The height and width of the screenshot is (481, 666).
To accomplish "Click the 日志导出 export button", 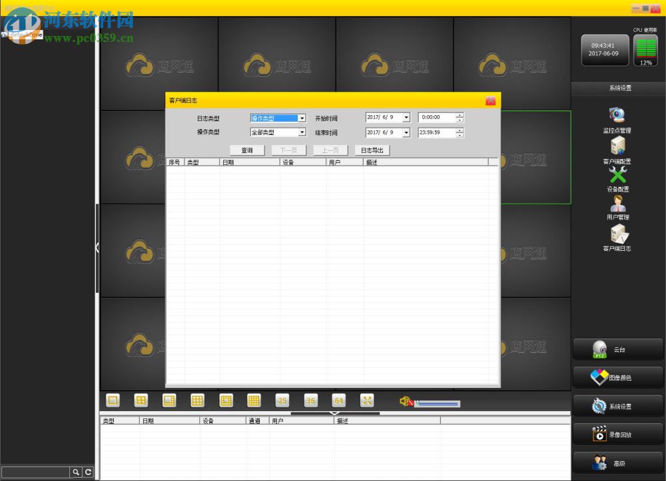I will (x=372, y=150).
